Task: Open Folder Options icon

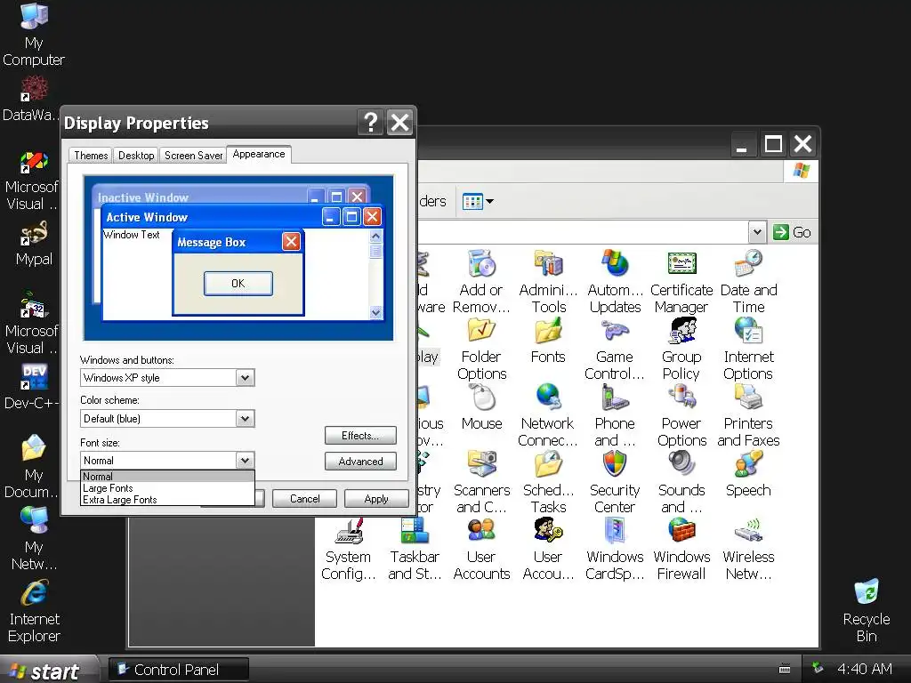Action: click(x=481, y=349)
